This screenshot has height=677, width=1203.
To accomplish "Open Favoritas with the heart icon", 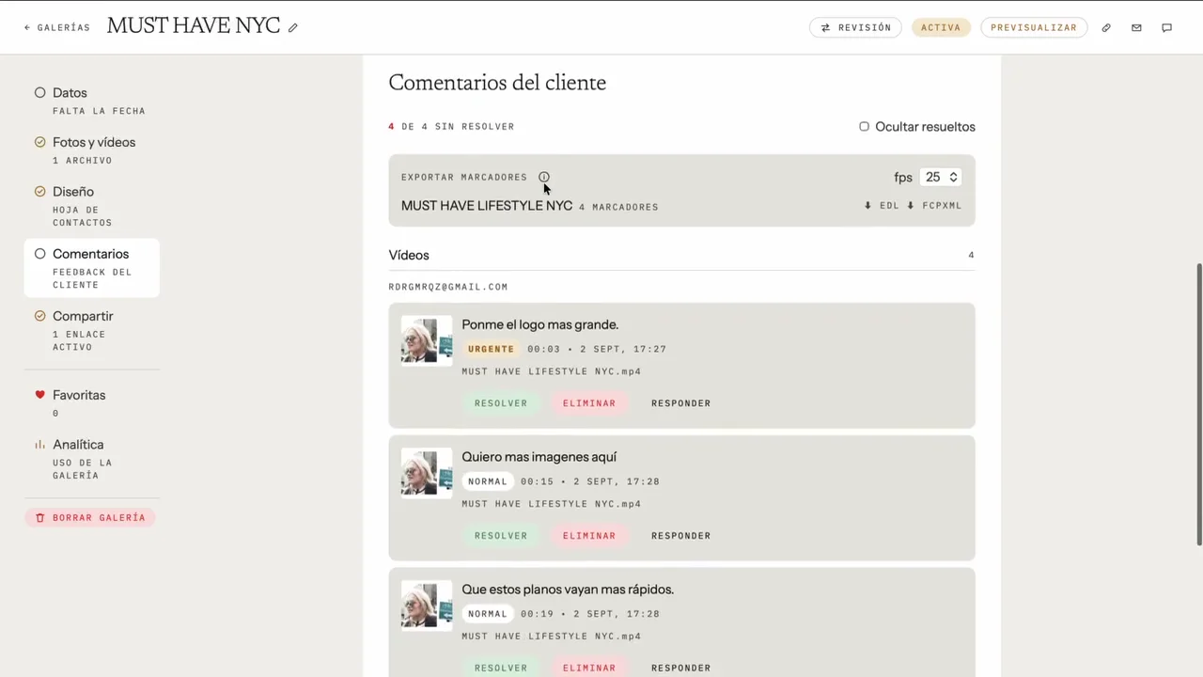I will (x=91, y=402).
